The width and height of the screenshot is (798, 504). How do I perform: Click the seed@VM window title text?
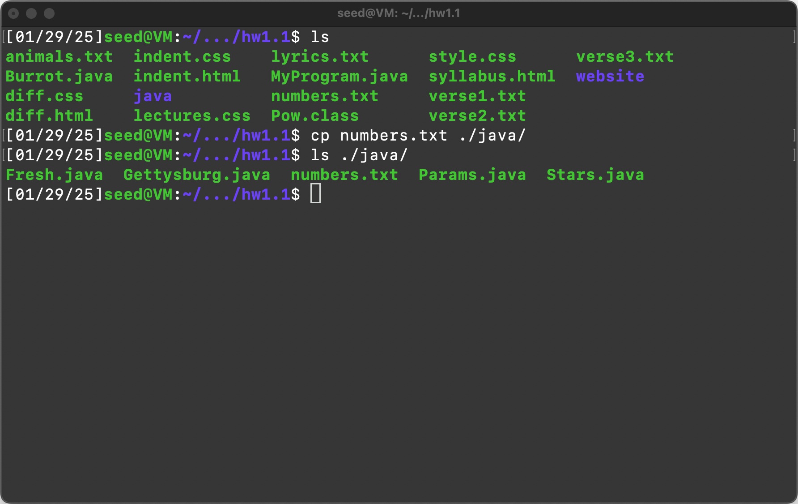point(398,13)
